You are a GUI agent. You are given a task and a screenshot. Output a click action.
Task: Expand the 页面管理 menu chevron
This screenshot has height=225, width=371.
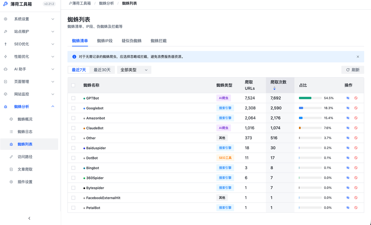click(x=53, y=82)
